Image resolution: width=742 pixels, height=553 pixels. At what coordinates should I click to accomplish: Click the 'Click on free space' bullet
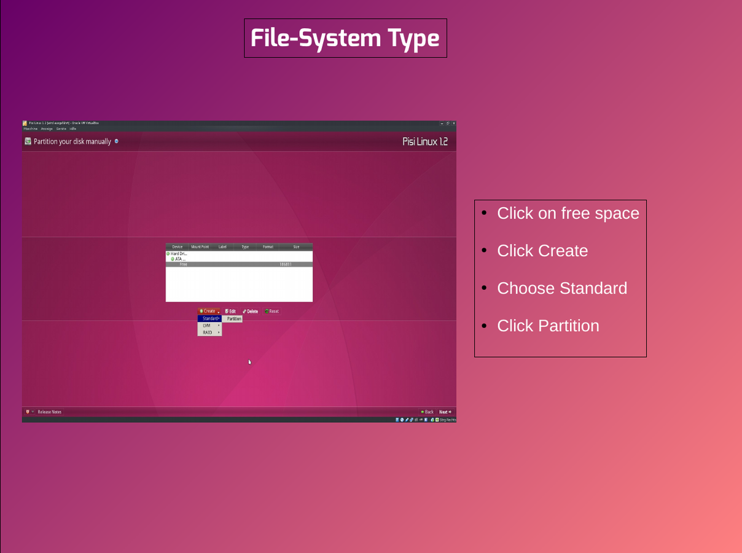(568, 213)
